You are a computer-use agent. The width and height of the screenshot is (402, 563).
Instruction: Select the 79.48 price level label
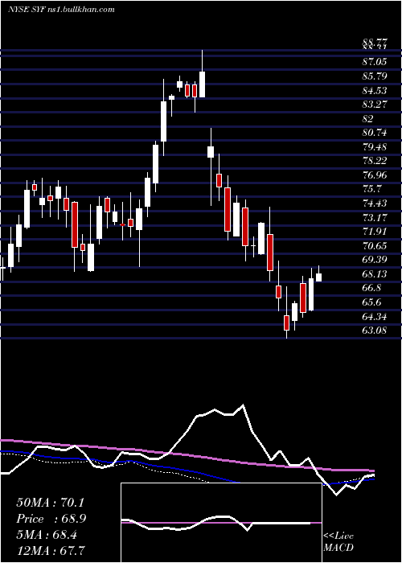pos(375,147)
